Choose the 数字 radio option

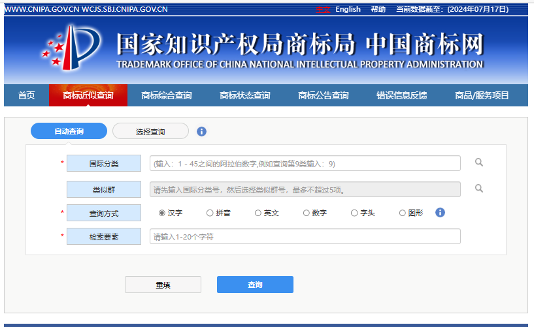(306, 213)
